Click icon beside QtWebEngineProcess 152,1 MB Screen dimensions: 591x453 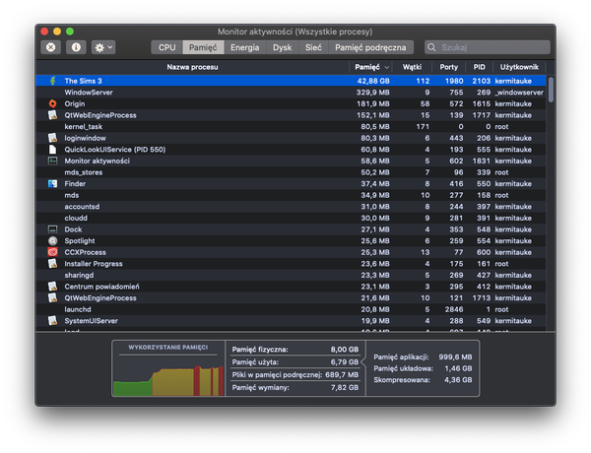[x=53, y=115]
